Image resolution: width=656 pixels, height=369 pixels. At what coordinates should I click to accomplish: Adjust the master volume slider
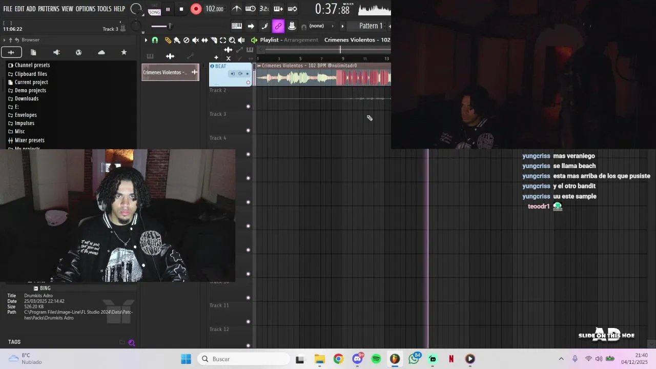click(x=161, y=26)
